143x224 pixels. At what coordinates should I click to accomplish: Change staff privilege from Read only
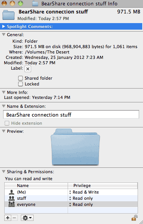tap(81, 198)
